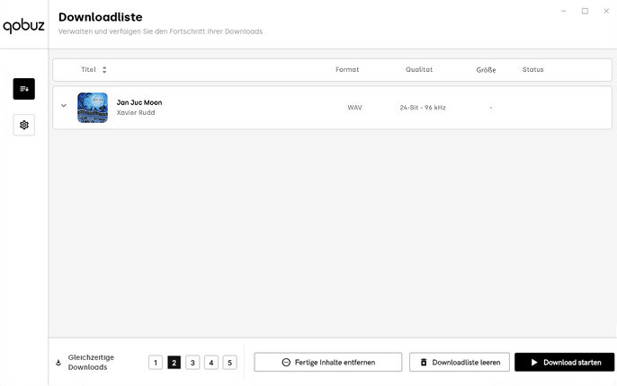Open the download list sidebar icon
617x386 pixels.
point(23,89)
